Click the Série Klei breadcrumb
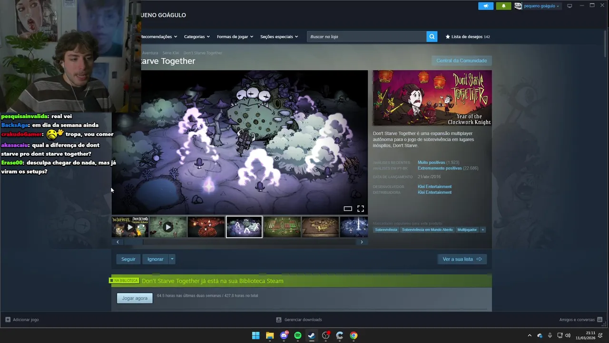The width and height of the screenshot is (609, 343). tap(171, 53)
